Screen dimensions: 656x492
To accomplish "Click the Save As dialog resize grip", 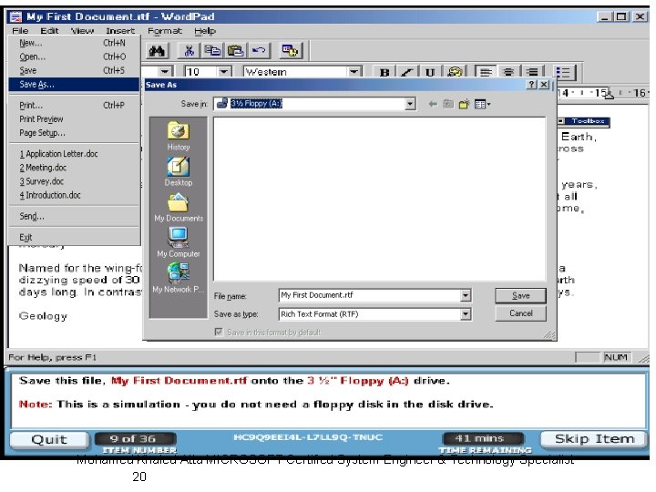I will (549, 334).
